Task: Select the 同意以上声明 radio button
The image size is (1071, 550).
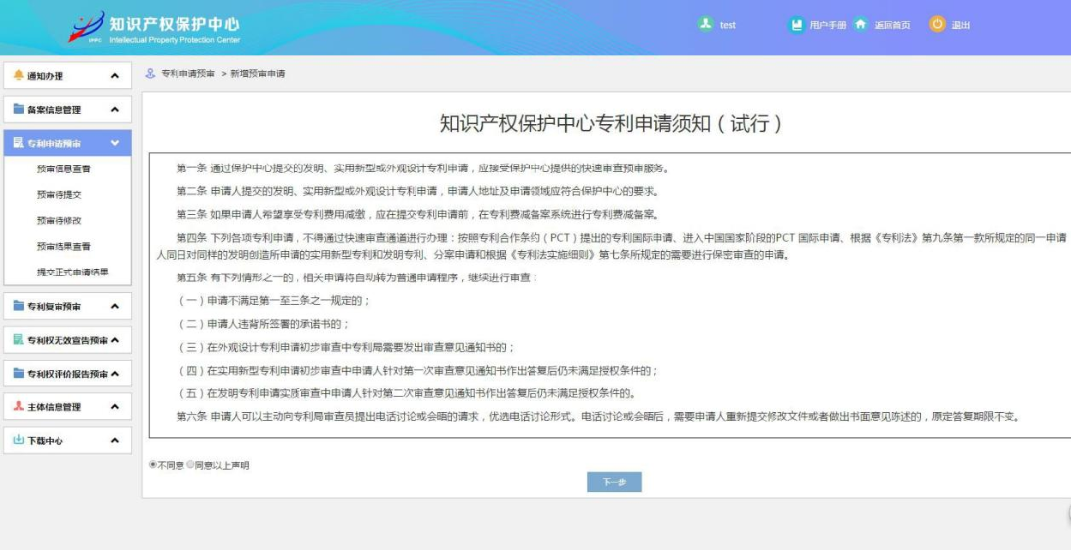Action: point(190,464)
